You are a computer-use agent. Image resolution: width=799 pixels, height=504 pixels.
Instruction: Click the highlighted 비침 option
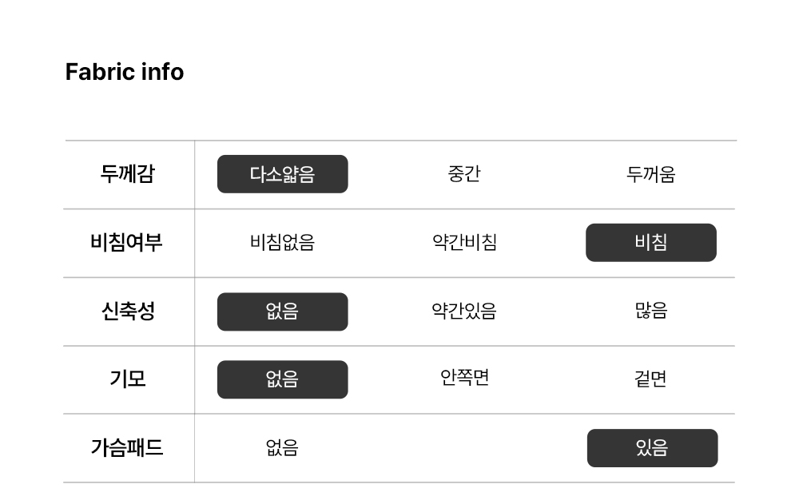pyautogui.click(x=651, y=243)
